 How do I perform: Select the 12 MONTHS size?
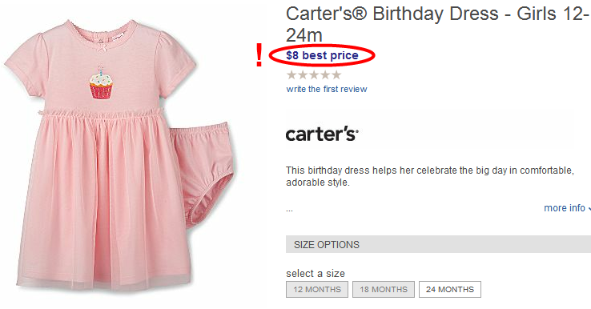click(x=317, y=290)
